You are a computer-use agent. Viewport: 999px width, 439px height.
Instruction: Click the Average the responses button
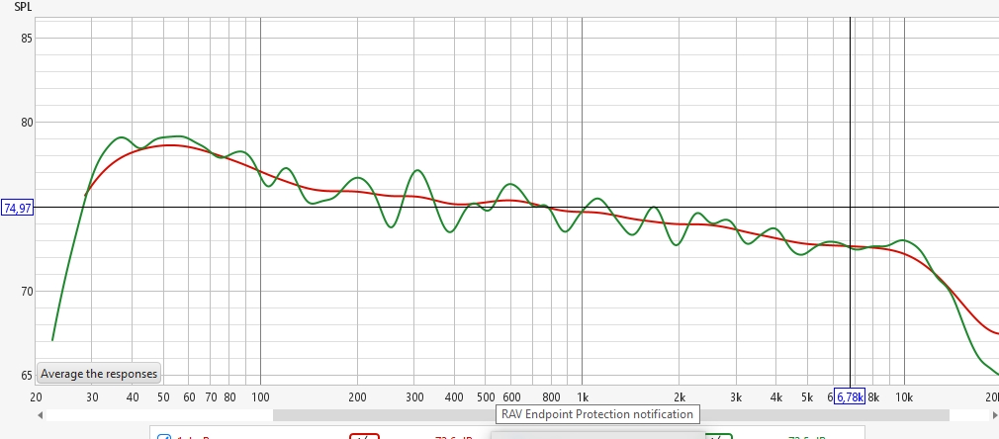point(99,374)
